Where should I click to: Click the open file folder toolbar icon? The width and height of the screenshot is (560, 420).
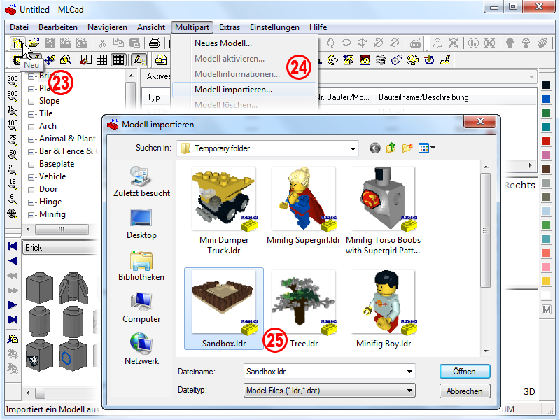(34, 43)
